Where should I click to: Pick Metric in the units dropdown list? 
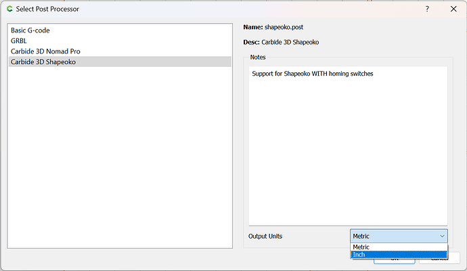(399, 247)
